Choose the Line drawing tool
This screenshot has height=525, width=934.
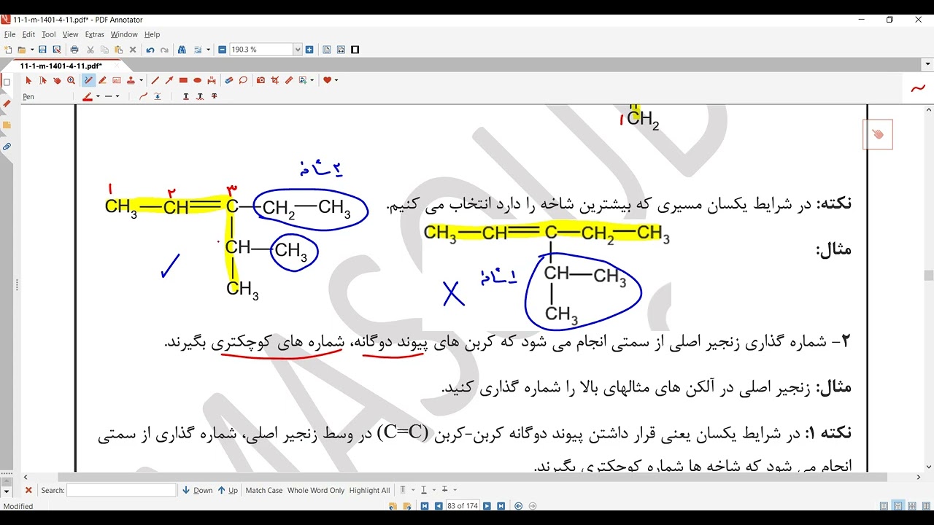click(x=155, y=80)
